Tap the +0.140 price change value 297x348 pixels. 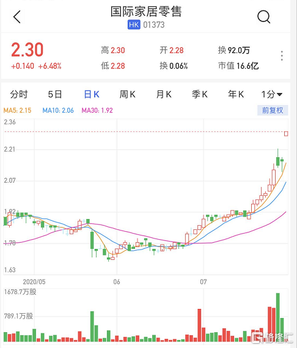23,66
